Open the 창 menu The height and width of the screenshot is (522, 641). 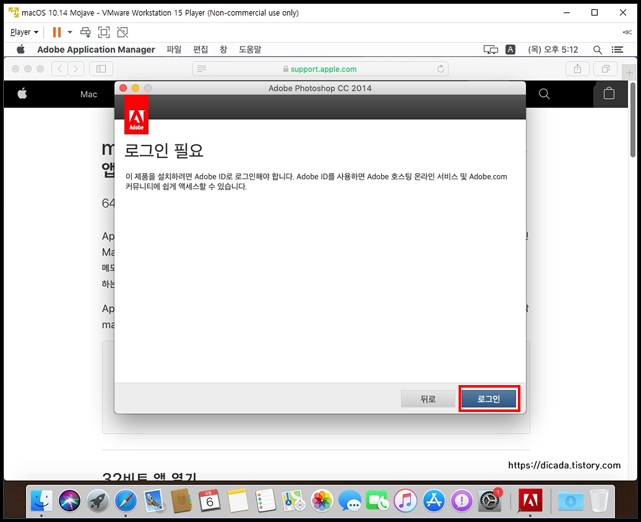pos(223,49)
